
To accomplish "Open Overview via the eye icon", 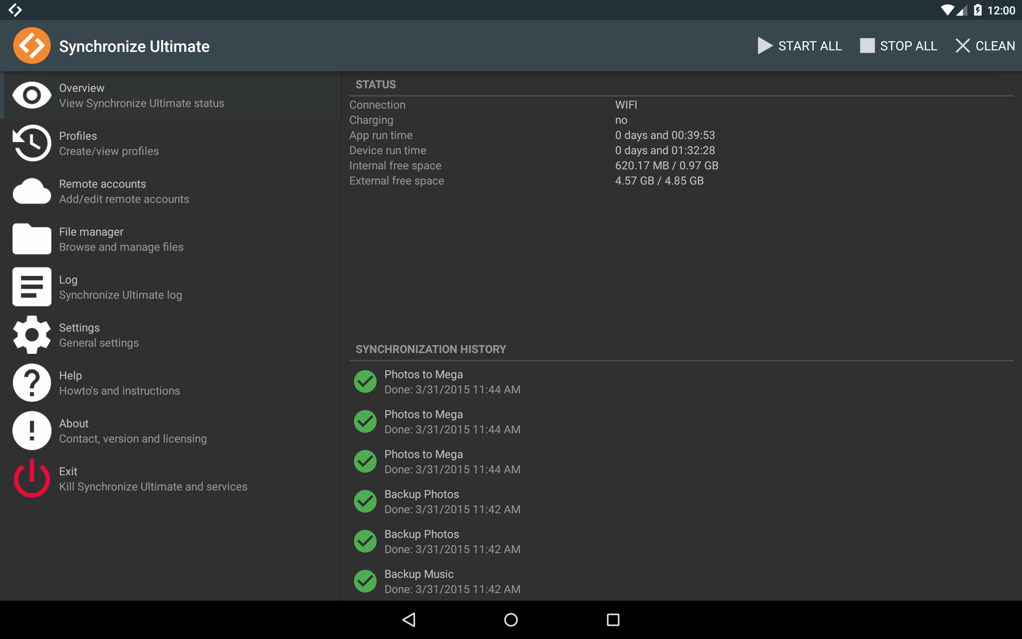I will click(32, 95).
